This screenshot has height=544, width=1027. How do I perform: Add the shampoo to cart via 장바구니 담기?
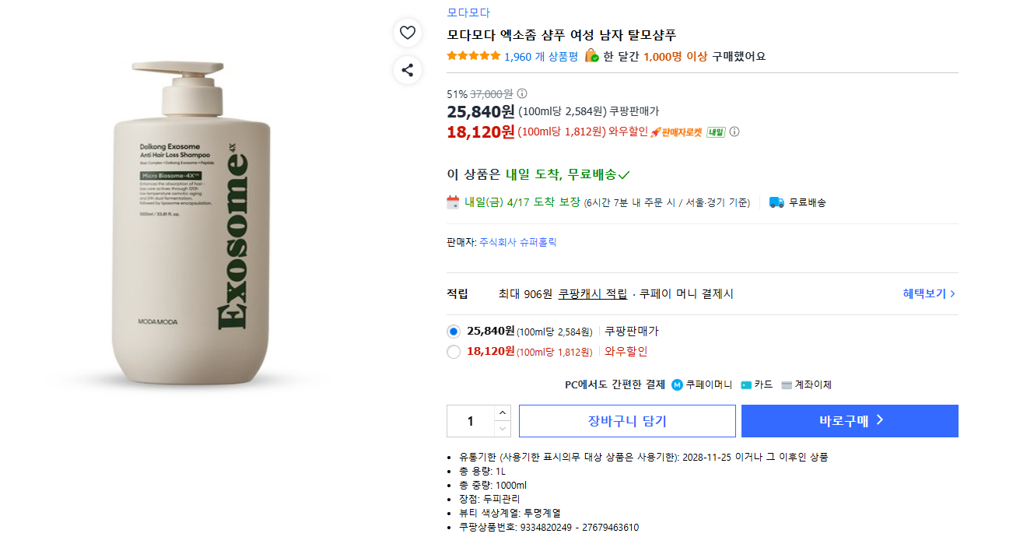(626, 420)
